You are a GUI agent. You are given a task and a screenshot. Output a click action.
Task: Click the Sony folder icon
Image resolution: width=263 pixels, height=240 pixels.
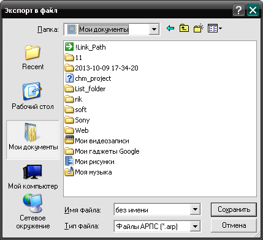coord(69,120)
